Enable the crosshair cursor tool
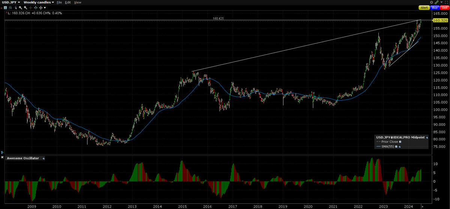This screenshot has height=209, width=450. point(30,8)
